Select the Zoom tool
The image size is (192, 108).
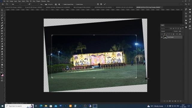coord(2,67)
